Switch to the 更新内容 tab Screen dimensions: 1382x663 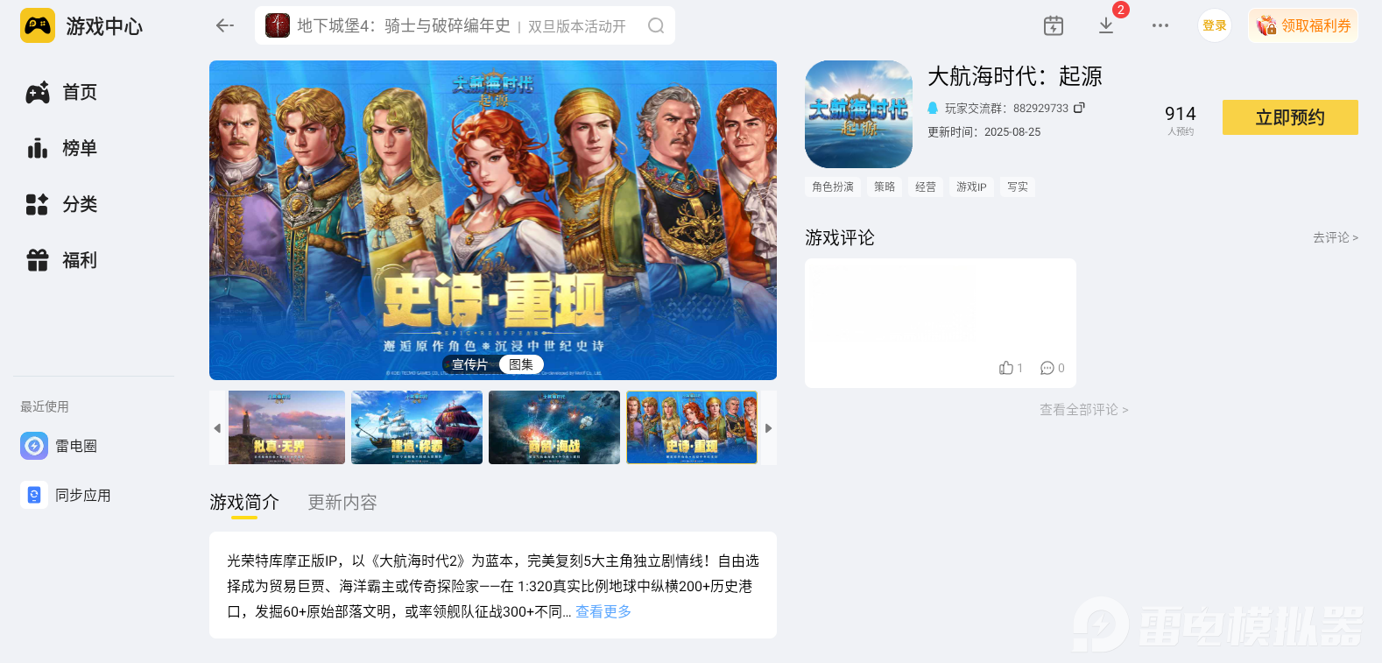point(342,502)
